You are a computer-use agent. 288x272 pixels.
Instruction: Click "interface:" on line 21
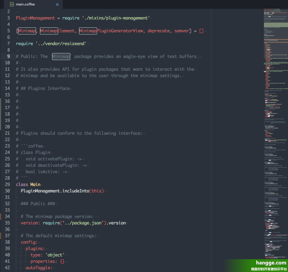[130, 133]
